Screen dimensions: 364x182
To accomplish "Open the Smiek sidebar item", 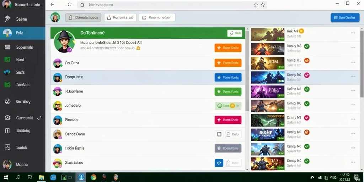I will click(x=22, y=148).
